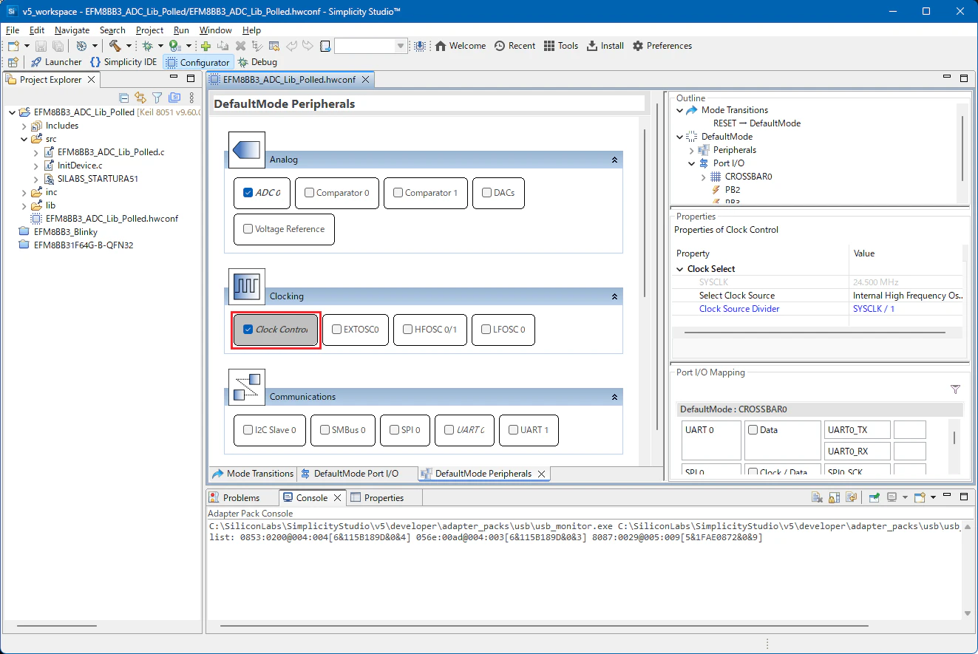
Task: Close the EFM8BB3_ADC_Lib_Polled.hwconf editor tab
Action: tap(365, 79)
